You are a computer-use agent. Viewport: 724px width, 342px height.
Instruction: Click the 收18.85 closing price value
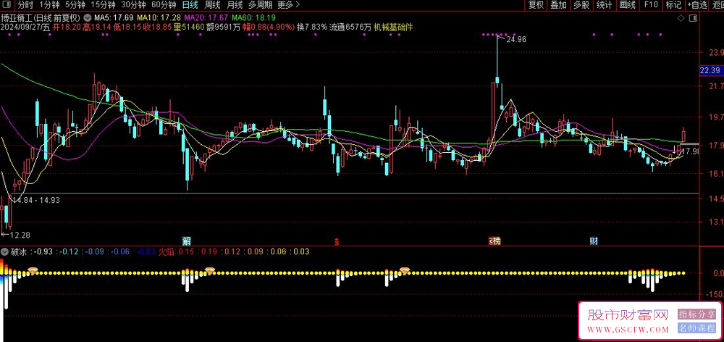tap(157, 28)
